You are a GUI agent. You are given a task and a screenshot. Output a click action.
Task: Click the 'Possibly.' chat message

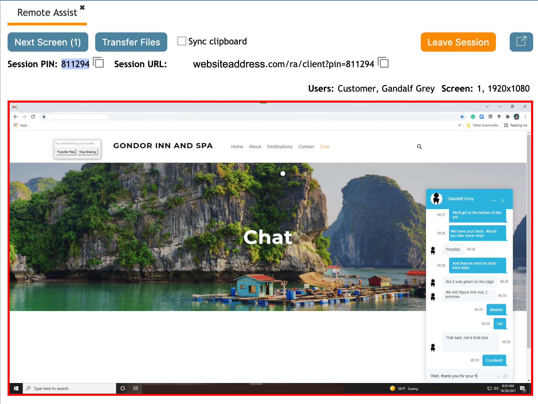[453, 249]
